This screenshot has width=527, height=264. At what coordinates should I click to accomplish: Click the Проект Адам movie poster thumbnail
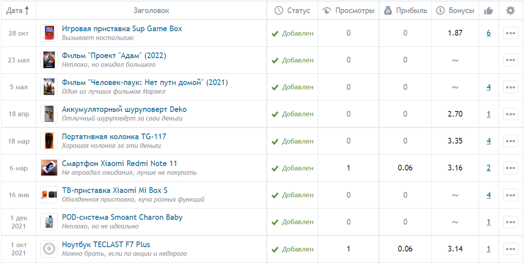[49, 60]
